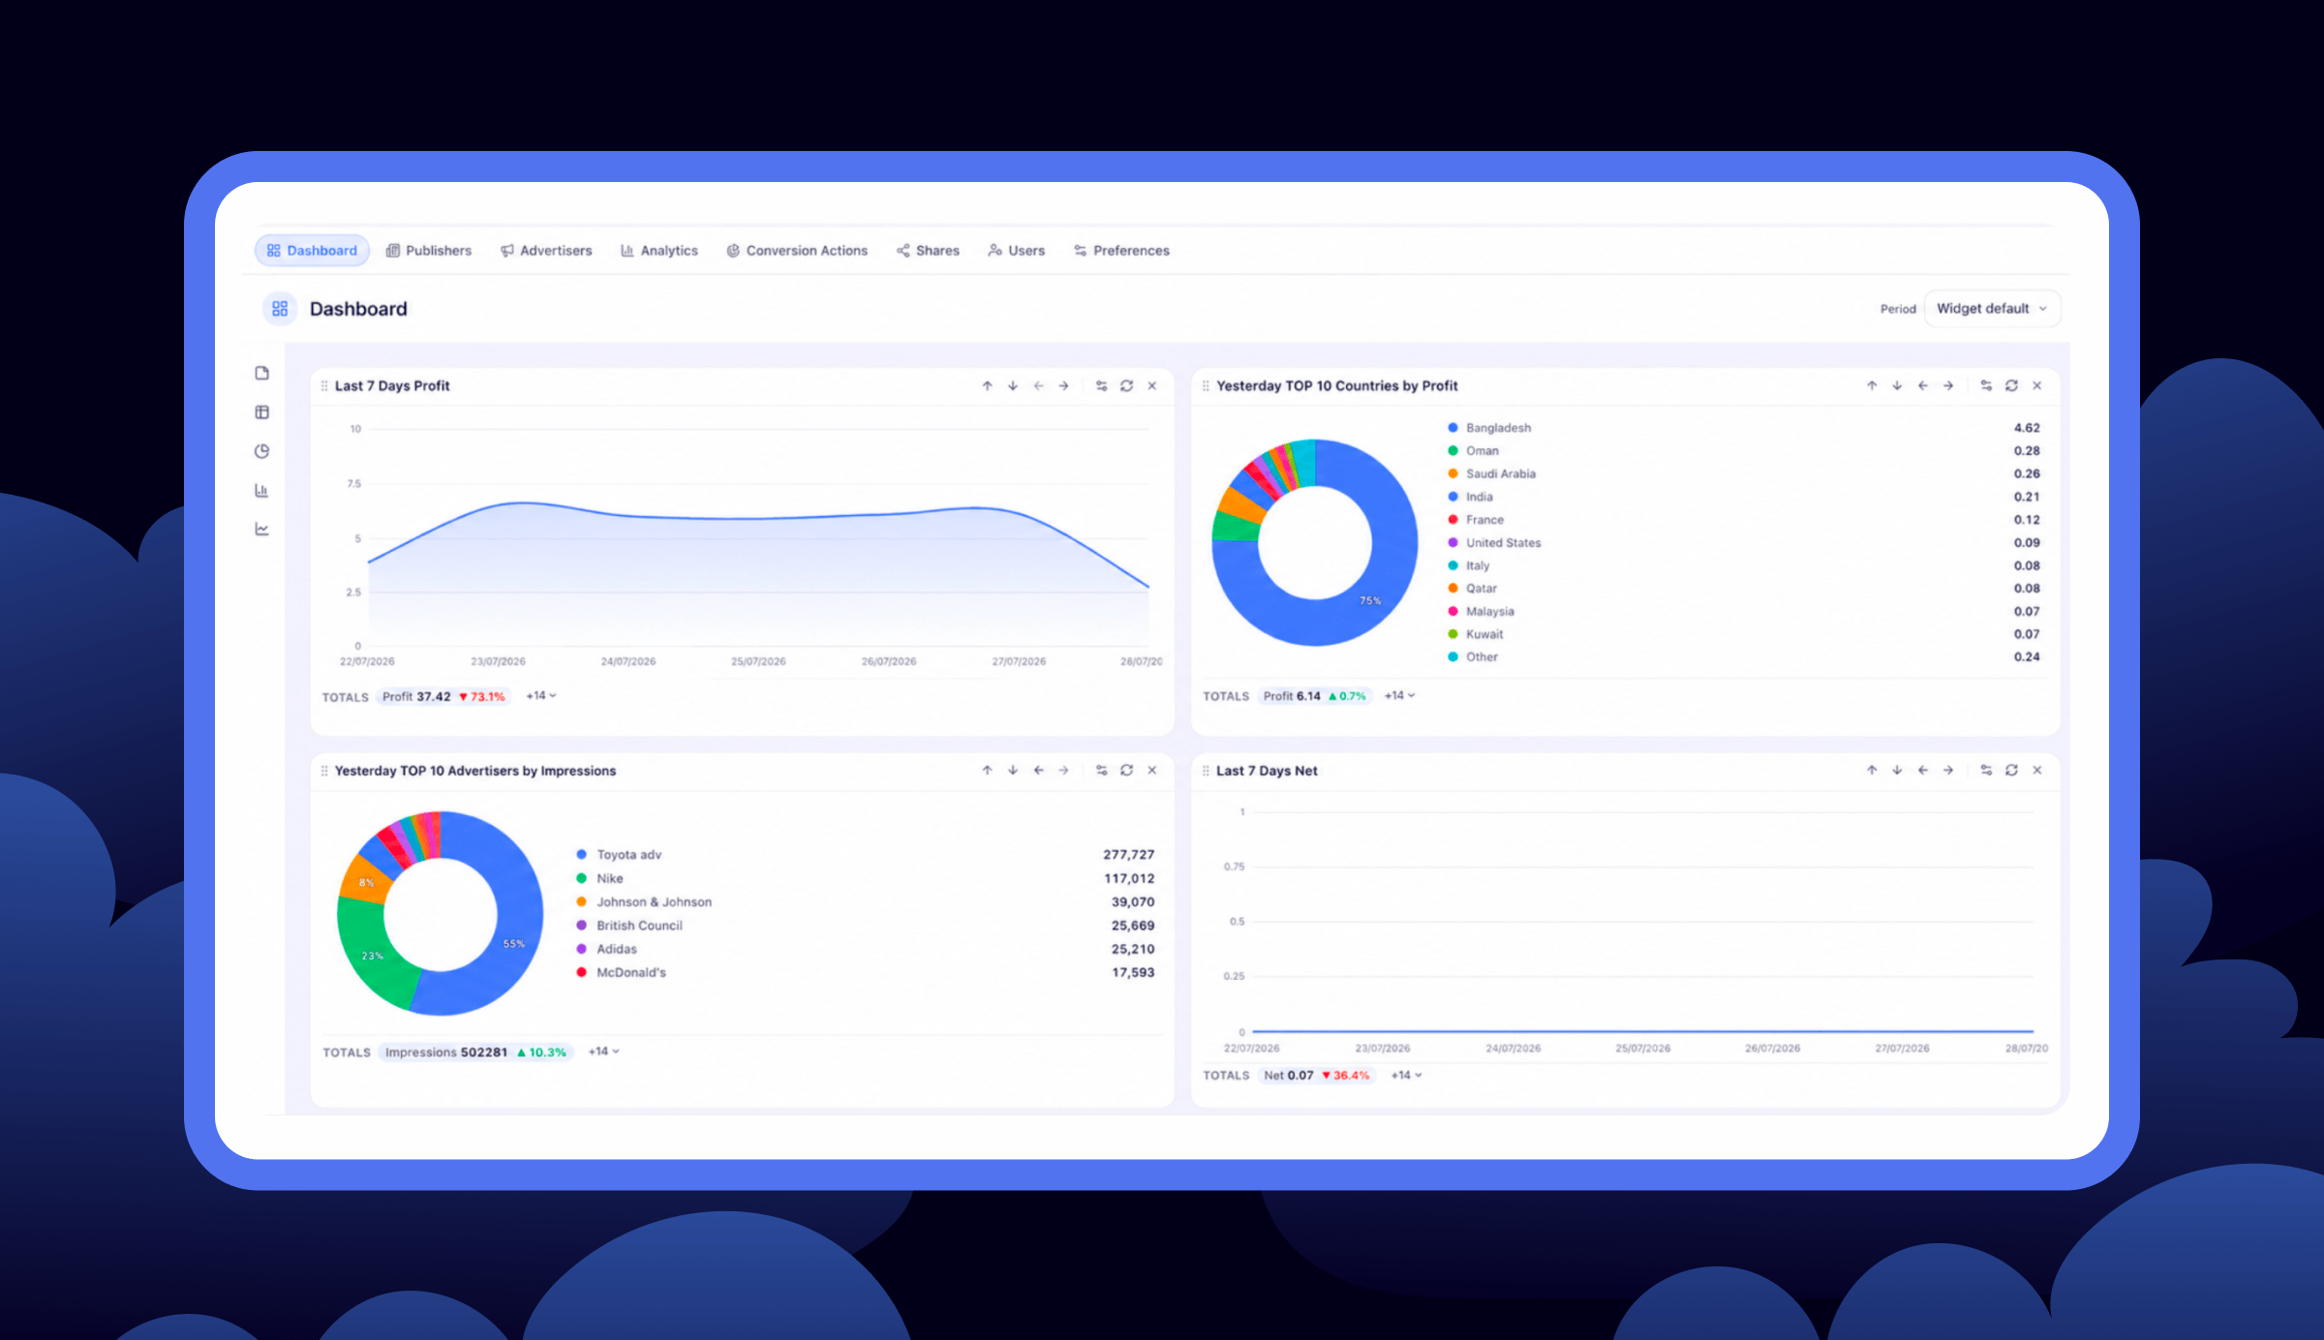Refresh the Advertisers by Impressions widget
This screenshot has width=2324, height=1340.
click(1126, 770)
